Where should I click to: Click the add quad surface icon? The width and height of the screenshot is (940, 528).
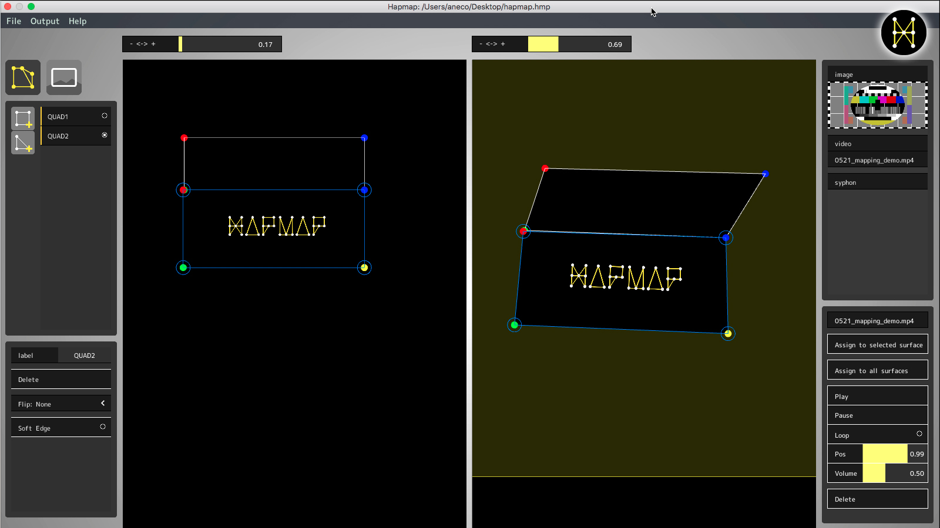pos(23,119)
